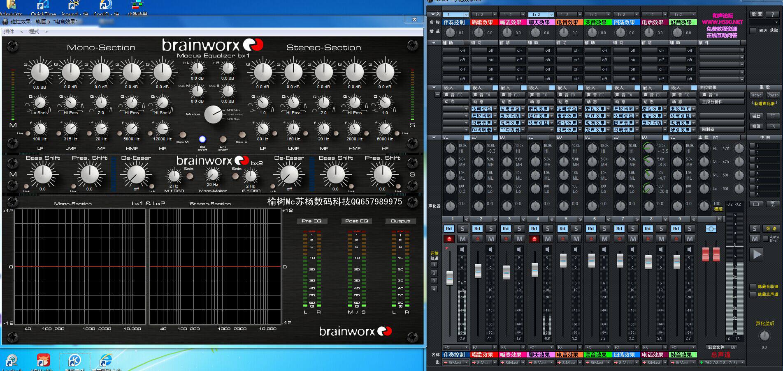Click the gain knob on 伴奏控制 channel
The height and width of the screenshot is (371, 783).
451,32
